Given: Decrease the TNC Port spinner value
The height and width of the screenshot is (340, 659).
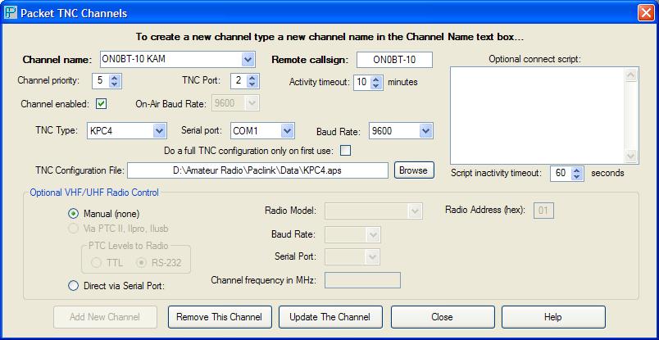Looking at the screenshot, I should [252, 84].
